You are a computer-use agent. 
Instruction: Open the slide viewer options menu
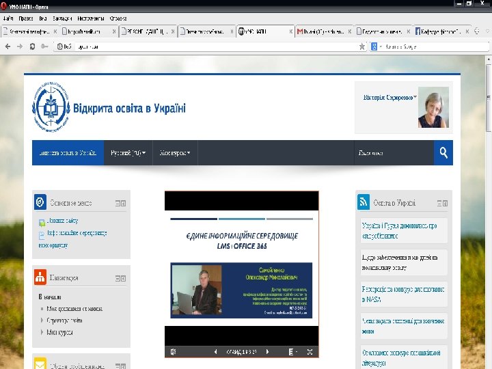point(292,352)
